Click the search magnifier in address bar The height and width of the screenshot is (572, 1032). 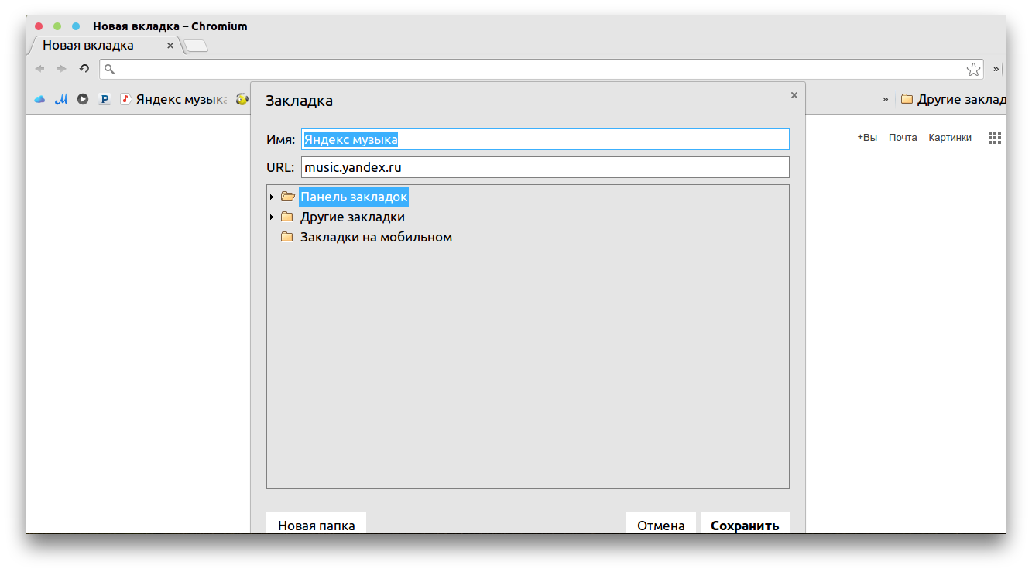coord(110,70)
